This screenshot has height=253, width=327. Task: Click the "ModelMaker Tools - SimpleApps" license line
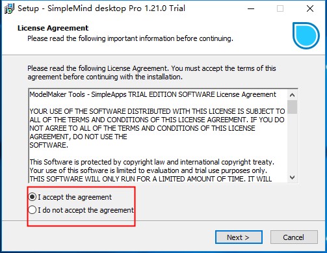(153, 94)
